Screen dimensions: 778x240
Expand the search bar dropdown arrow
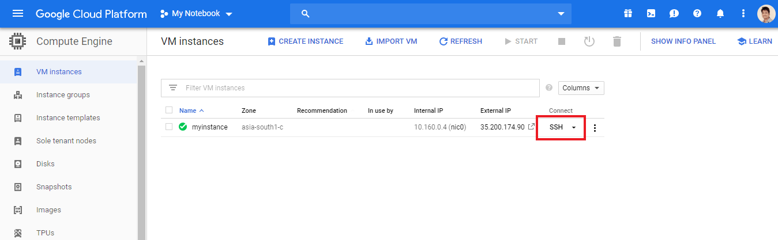pyautogui.click(x=561, y=14)
